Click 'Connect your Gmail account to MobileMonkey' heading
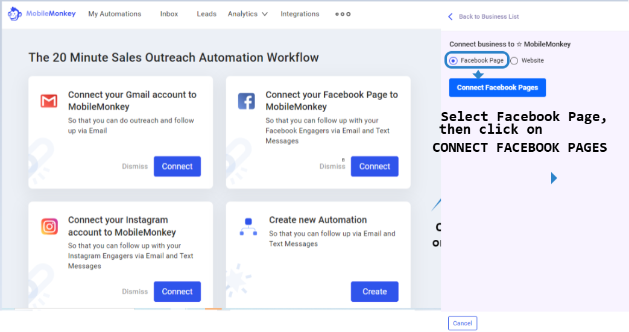The image size is (629, 332). [x=132, y=101]
